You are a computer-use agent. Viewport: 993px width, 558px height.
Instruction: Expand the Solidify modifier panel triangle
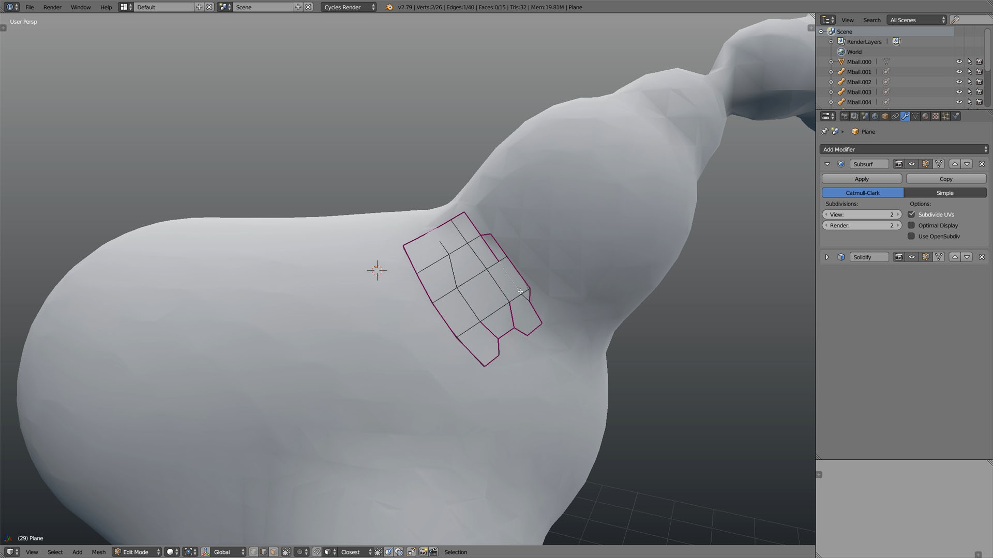(x=827, y=257)
